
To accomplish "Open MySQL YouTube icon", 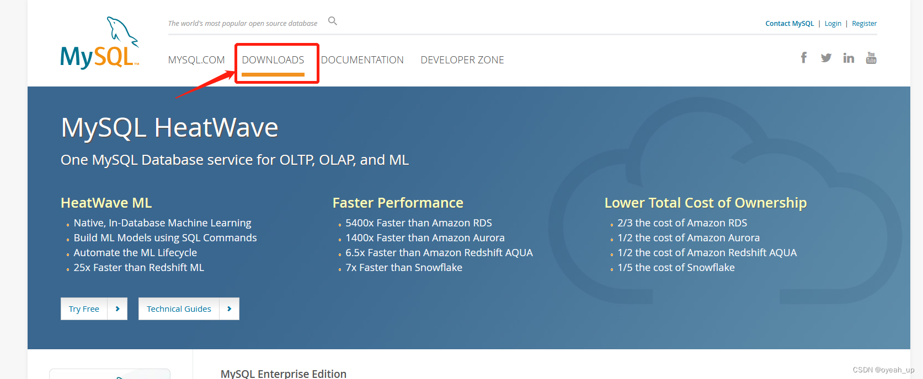I will coord(871,58).
